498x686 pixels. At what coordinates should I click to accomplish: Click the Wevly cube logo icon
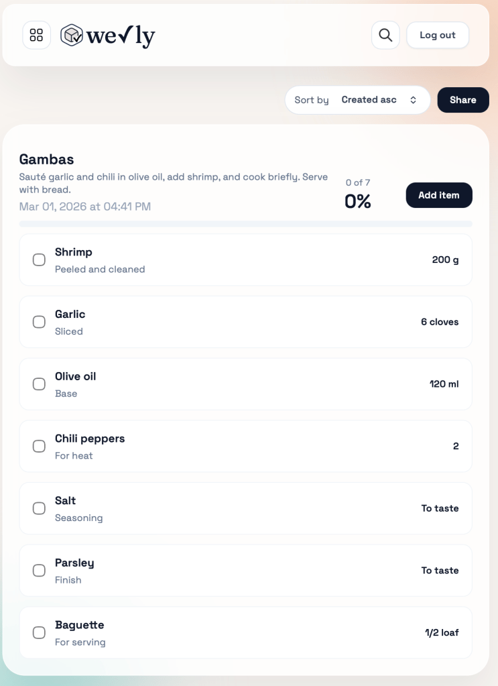click(x=71, y=36)
